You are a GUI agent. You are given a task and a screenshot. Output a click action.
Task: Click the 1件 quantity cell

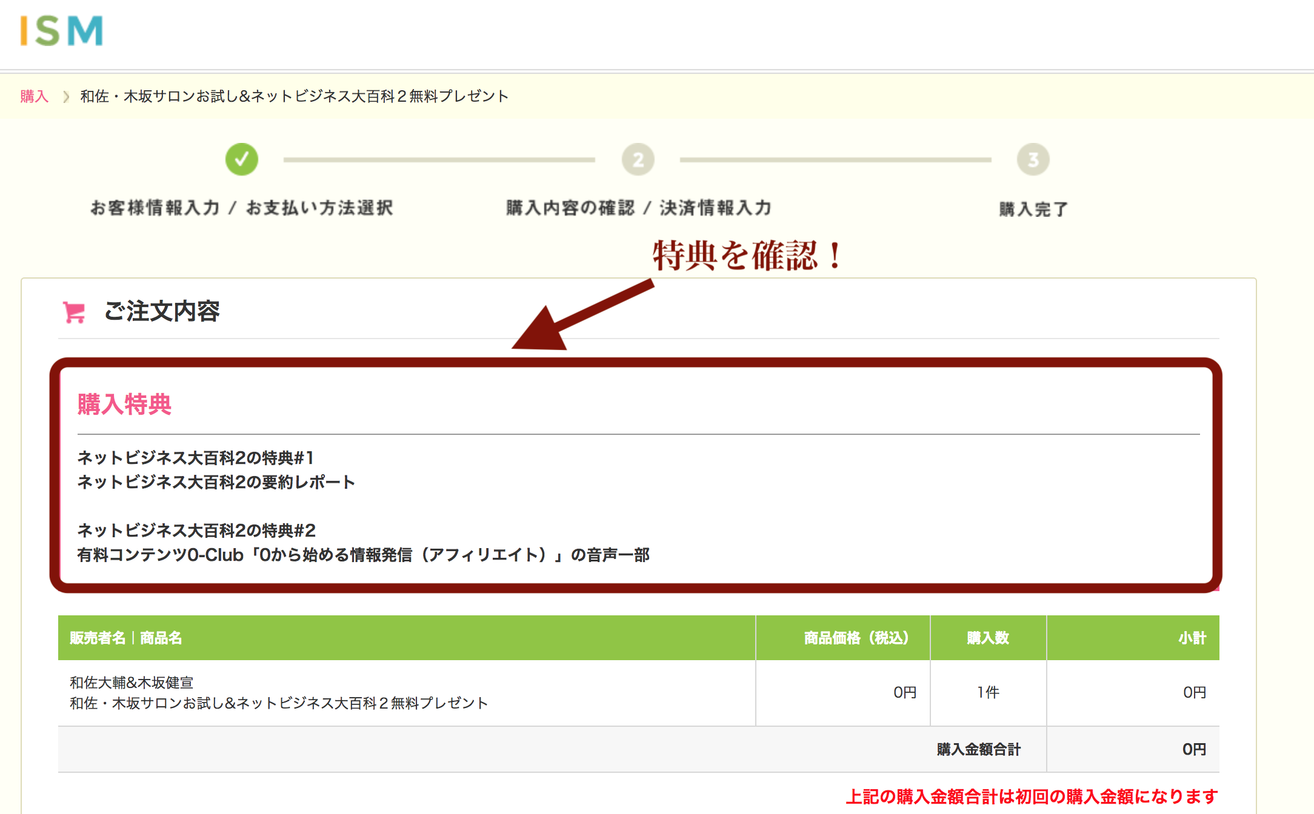coord(988,692)
